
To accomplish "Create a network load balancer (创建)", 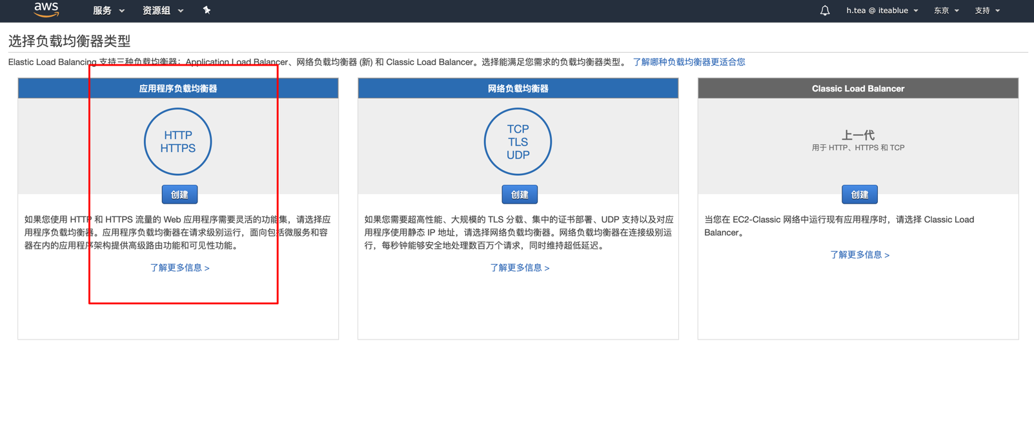I will coord(520,195).
